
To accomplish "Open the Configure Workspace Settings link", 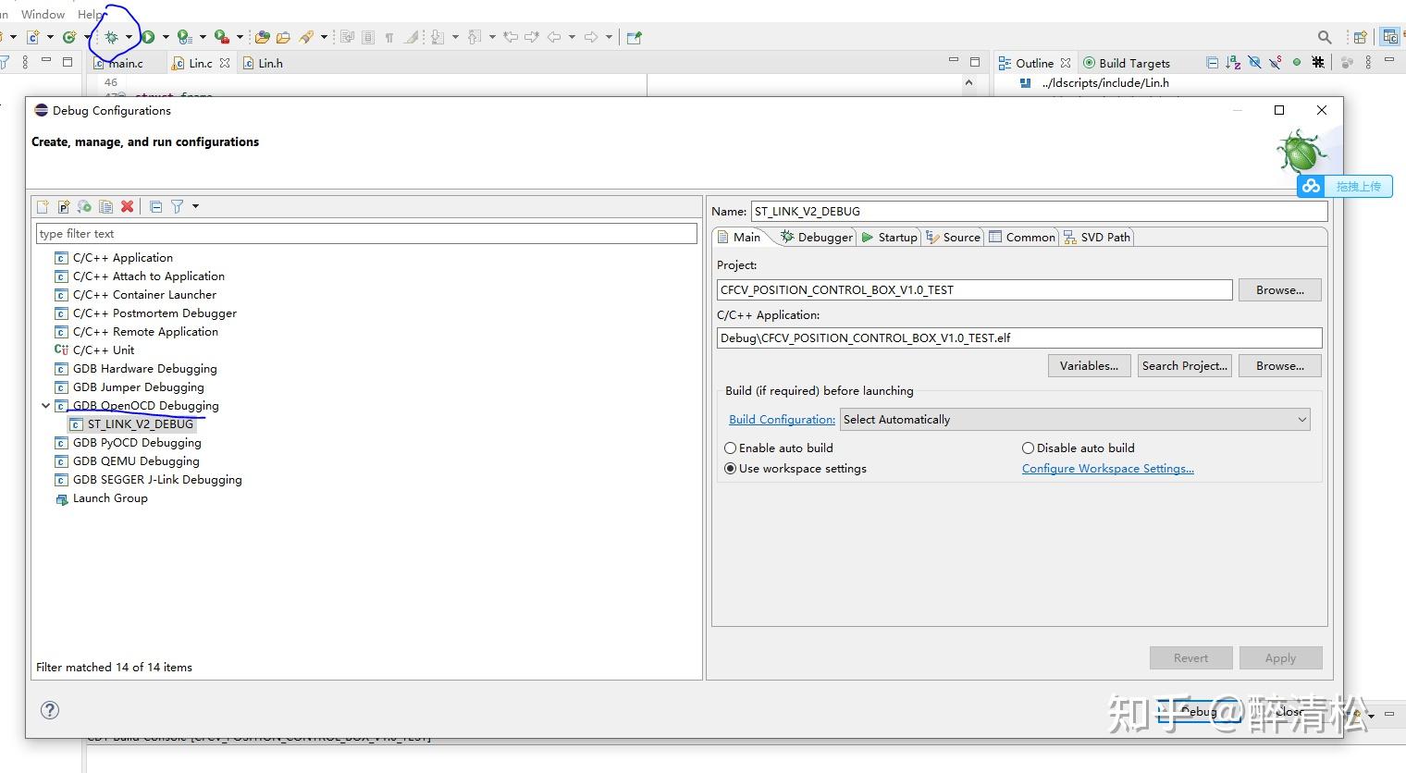I will point(1107,469).
